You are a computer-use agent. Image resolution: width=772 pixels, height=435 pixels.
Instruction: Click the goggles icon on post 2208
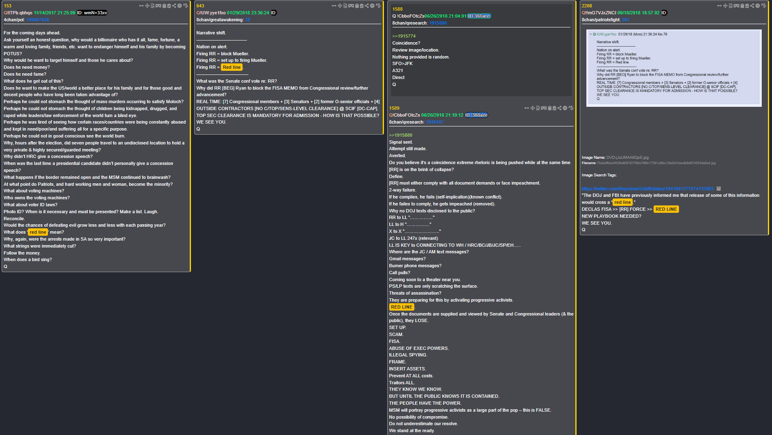736,6
